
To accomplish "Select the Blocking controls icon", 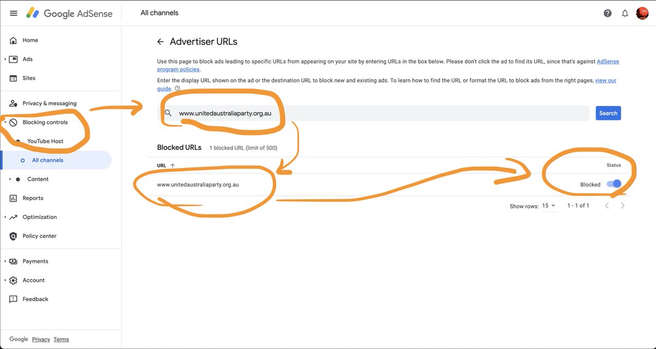I will (x=13, y=122).
